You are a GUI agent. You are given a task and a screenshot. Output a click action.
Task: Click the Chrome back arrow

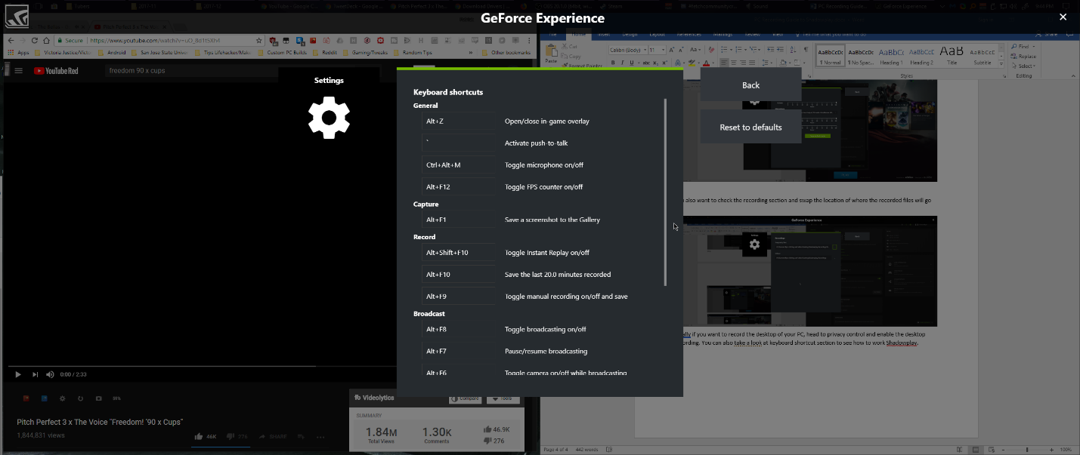(10, 41)
